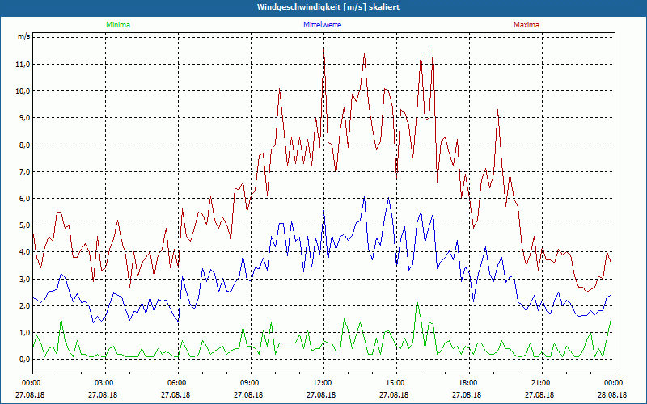The width and height of the screenshot is (647, 404).
Task: Click the '9,0' y-axis value
Action: pos(24,118)
